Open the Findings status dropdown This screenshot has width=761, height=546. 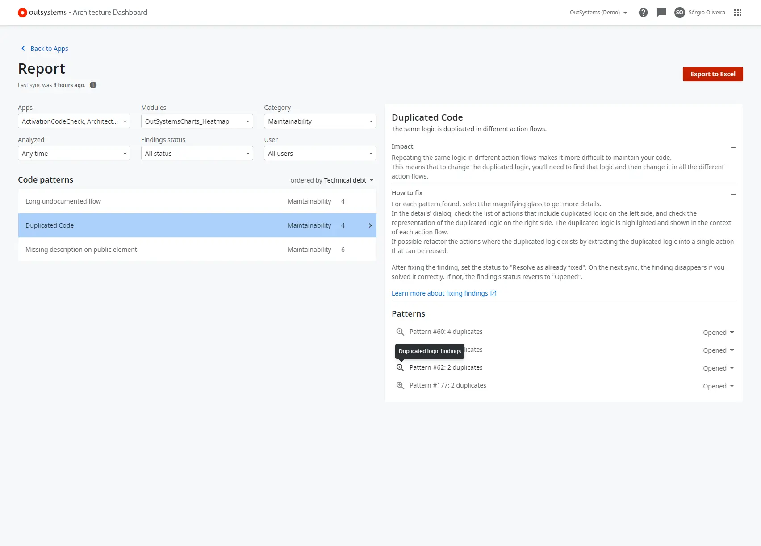(x=197, y=154)
